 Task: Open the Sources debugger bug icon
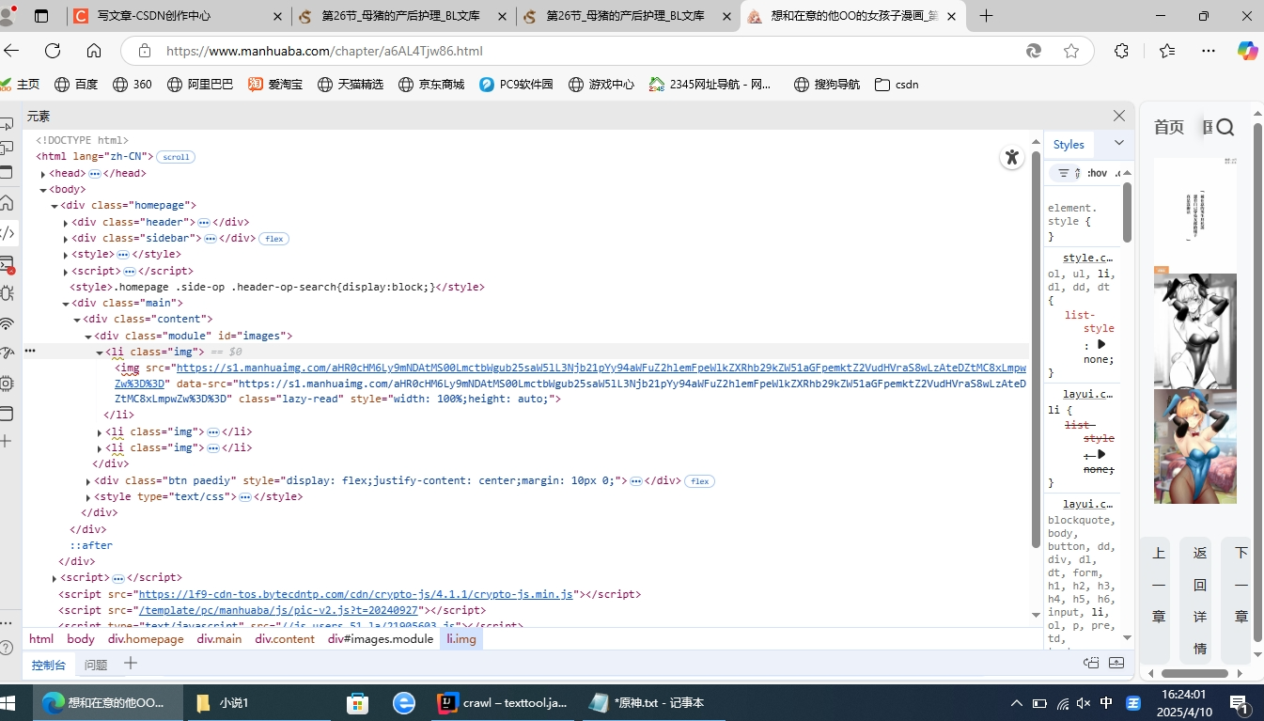pos(6,292)
